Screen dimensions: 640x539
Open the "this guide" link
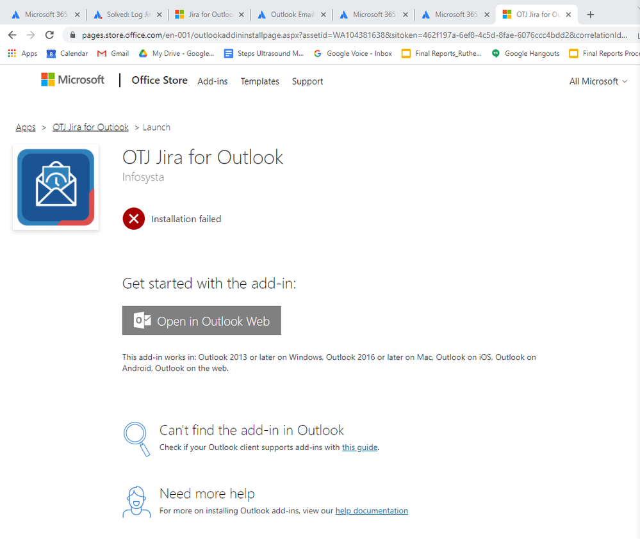(x=359, y=447)
